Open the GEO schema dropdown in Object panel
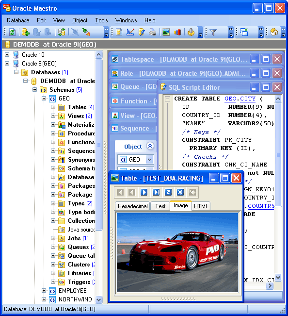 pos(149,160)
